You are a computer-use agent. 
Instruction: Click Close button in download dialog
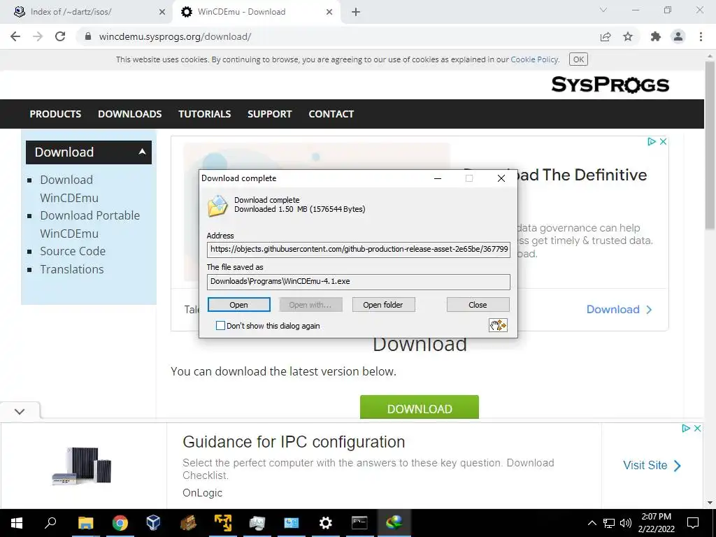pos(478,305)
